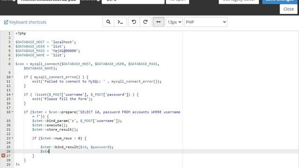Open the PHP language mode dropdown
Viewport: 299px width, 168px height.
206,22
